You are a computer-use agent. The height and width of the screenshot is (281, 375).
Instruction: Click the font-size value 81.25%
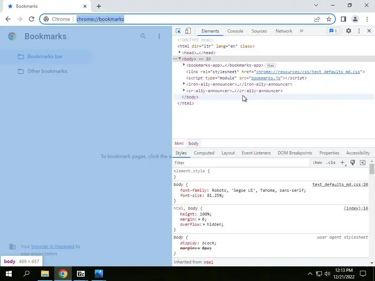(x=215, y=195)
